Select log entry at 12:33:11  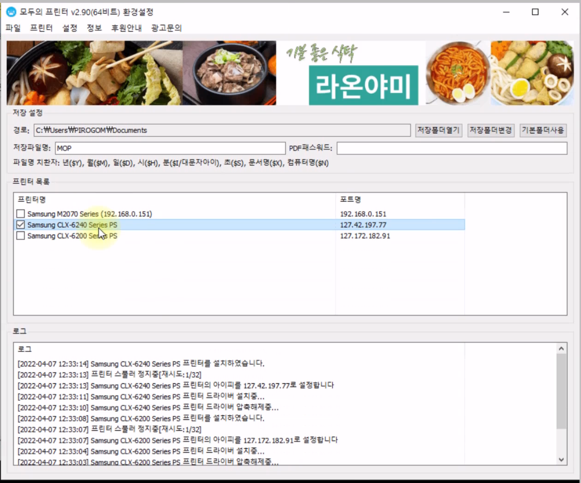[x=141, y=397]
